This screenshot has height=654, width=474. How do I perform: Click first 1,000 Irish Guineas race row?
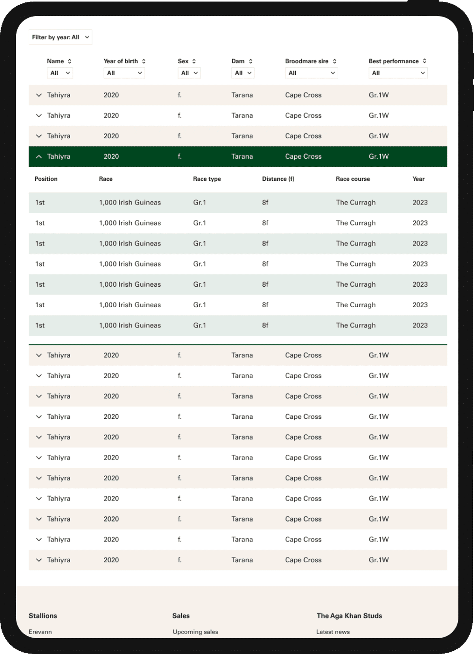(x=130, y=202)
